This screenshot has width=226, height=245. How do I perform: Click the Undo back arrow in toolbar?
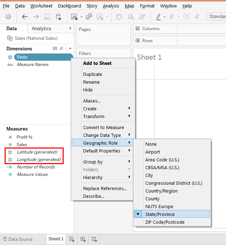24,17
